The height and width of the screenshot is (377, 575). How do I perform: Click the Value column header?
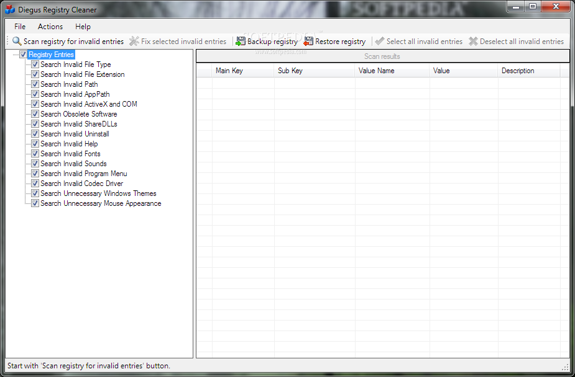pos(464,71)
